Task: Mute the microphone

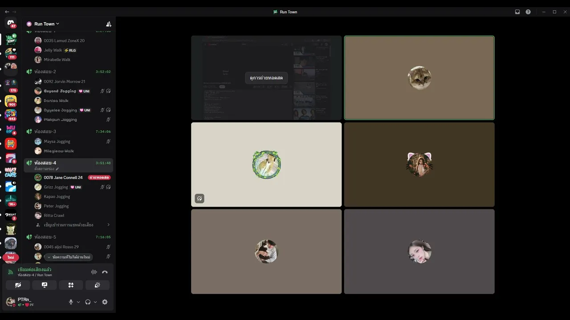Action: click(71, 302)
